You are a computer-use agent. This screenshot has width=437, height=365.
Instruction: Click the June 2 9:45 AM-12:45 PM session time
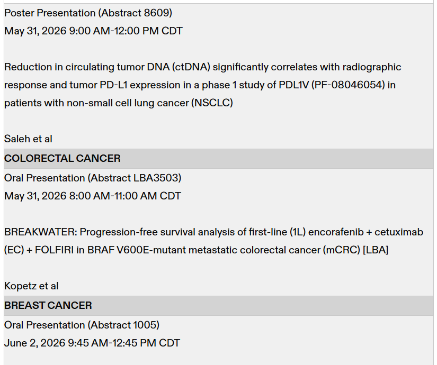pos(92,343)
